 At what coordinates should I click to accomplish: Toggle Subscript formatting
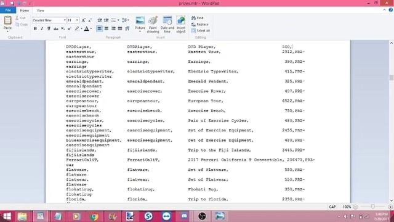[63, 29]
